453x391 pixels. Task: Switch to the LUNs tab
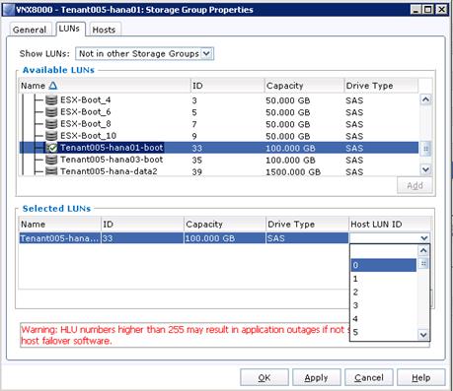(70, 29)
